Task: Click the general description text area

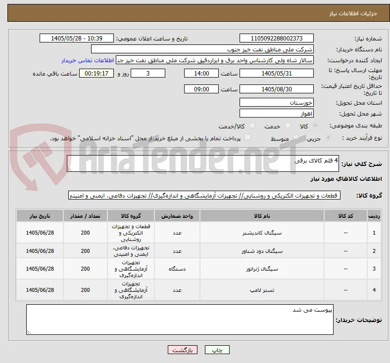Action: point(203,163)
